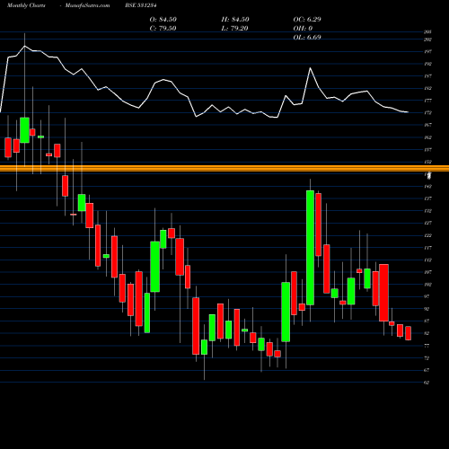Click the 77 price axis label

(427, 346)
